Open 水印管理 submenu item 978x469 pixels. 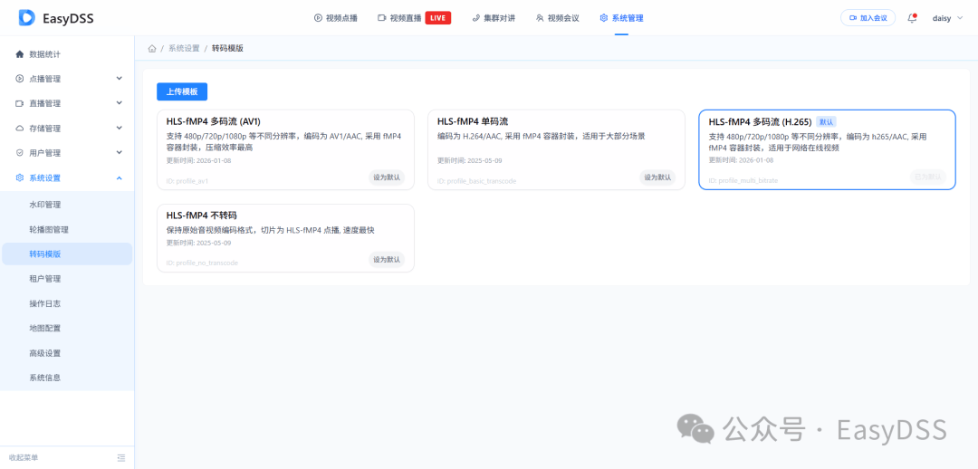click(67, 205)
